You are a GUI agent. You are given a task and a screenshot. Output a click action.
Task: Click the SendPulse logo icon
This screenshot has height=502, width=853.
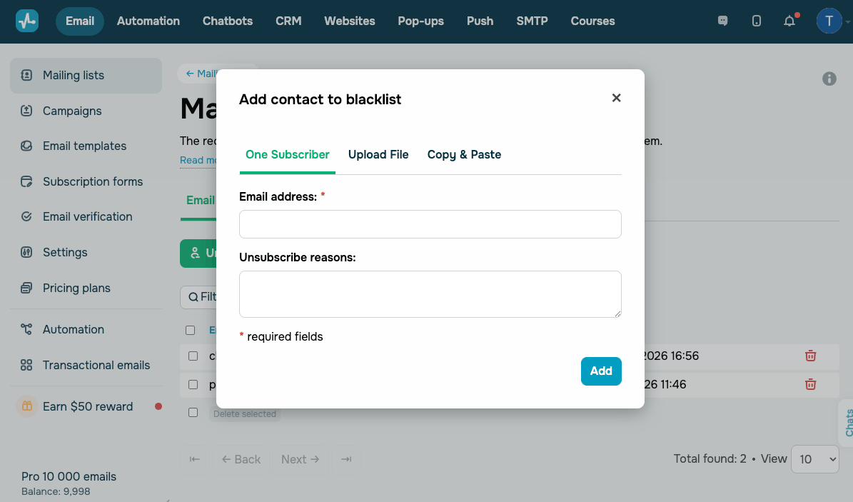coord(27,21)
